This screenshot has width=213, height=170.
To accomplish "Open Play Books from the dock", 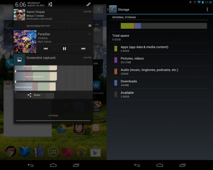I will tap(25, 151).
